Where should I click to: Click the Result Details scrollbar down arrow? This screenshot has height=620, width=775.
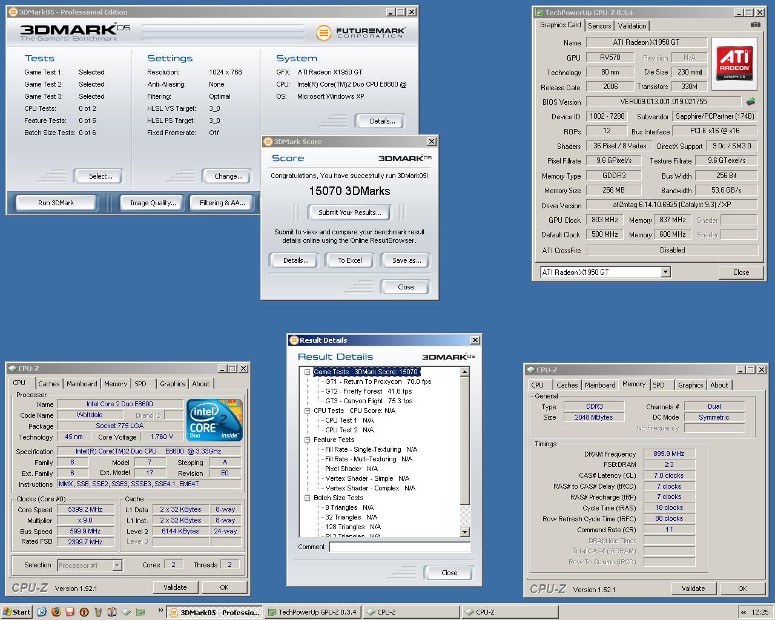tap(465, 532)
